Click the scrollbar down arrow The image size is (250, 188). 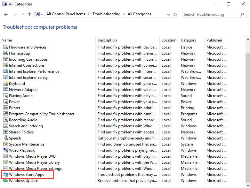pyautogui.click(x=248, y=185)
